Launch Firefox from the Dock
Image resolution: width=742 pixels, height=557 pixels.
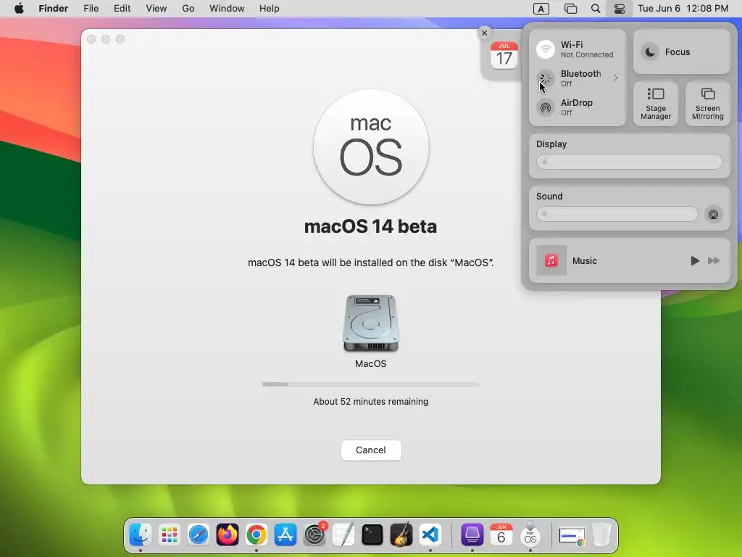point(227,535)
